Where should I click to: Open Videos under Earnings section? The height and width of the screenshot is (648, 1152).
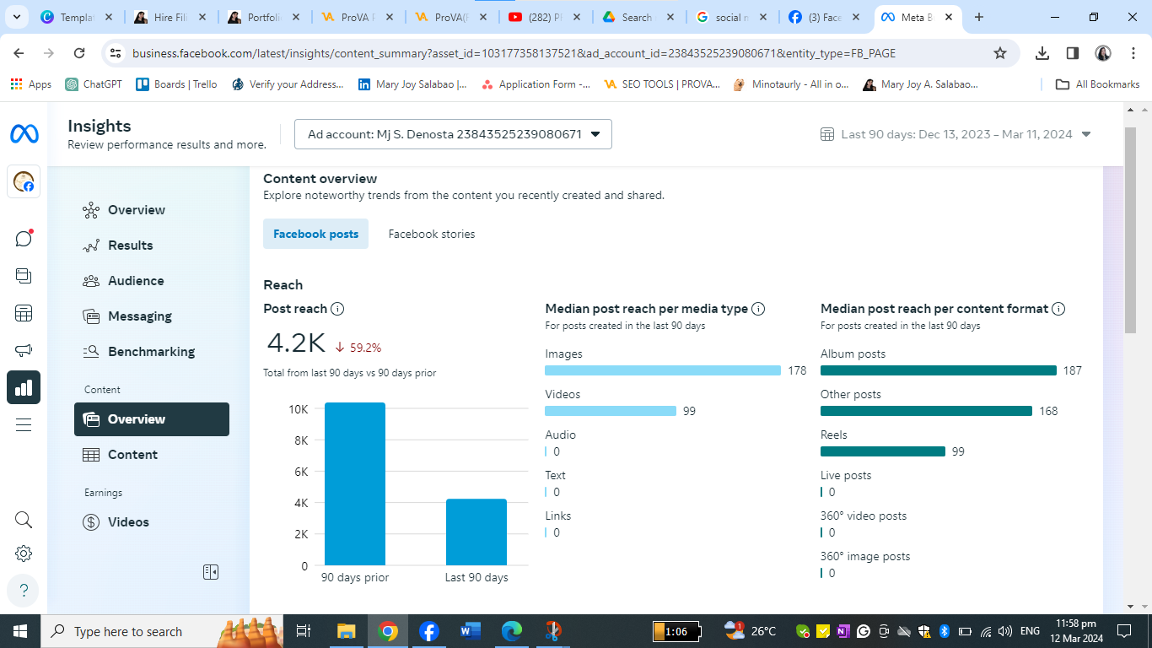pos(152,522)
